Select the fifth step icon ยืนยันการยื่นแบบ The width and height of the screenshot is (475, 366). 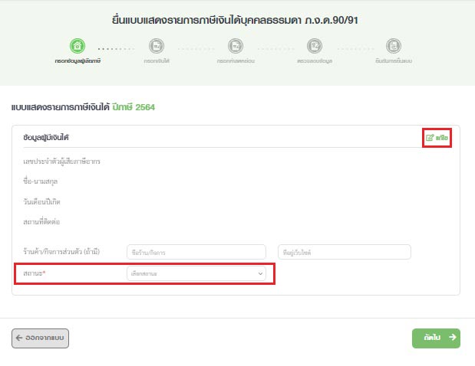(394, 46)
